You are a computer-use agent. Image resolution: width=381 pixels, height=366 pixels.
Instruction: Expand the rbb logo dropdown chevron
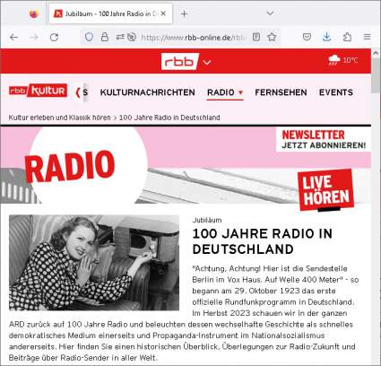click(207, 62)
